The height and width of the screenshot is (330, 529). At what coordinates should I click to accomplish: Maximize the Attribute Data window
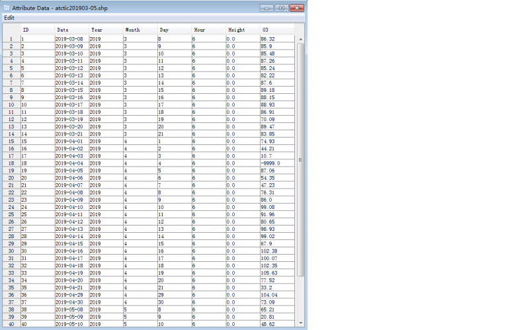point(282,7)
